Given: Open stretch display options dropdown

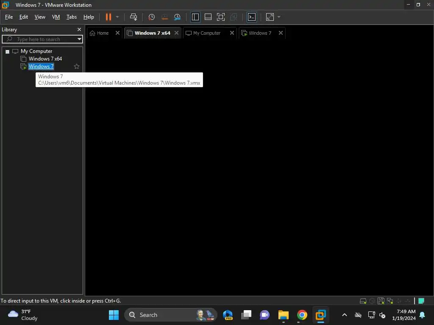Looking at the screenshot, I should (x=279, y=17).
